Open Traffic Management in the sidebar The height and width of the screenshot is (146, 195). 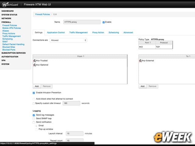[12, 36]
